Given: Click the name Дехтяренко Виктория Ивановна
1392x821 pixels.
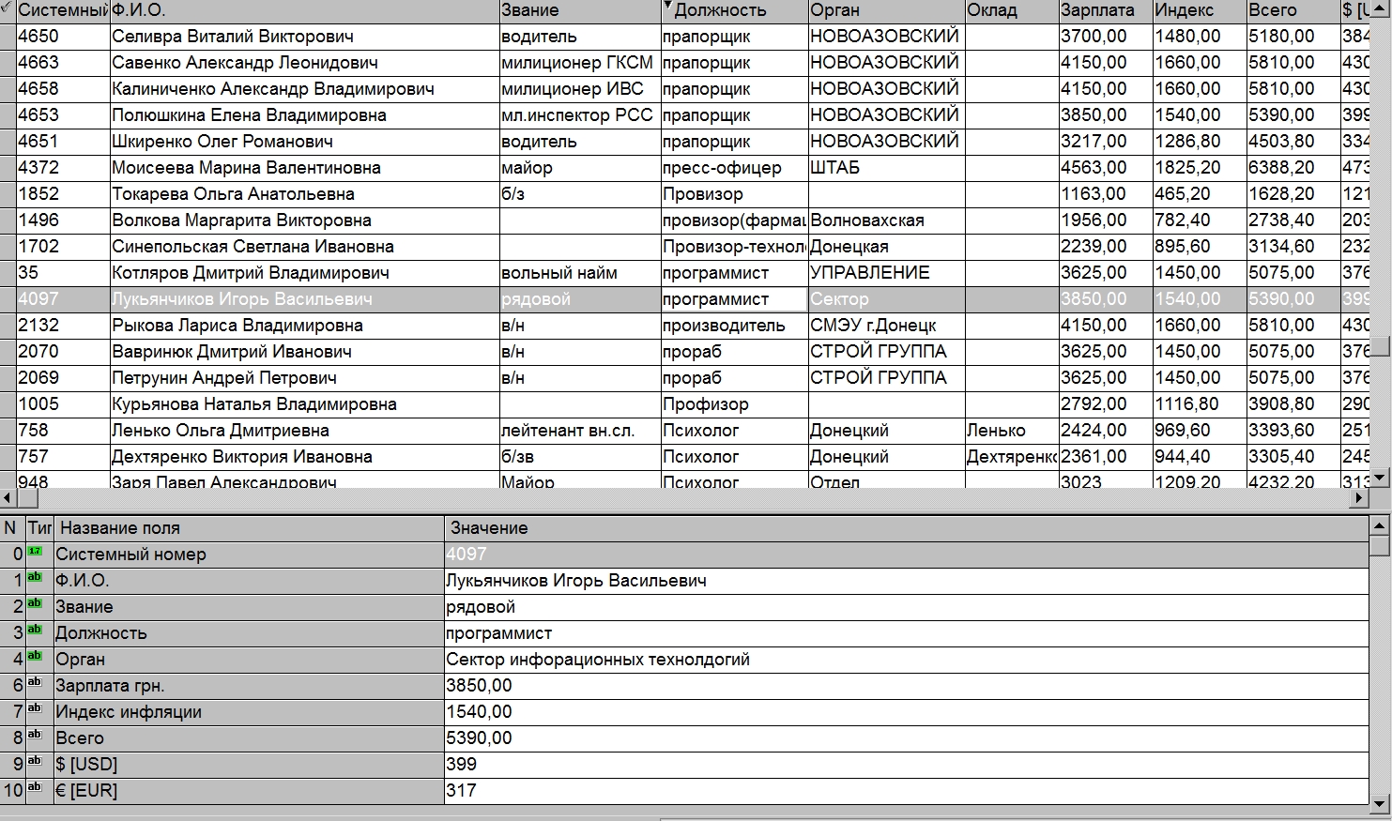Looking at the screenshot, I should [242, 457].
